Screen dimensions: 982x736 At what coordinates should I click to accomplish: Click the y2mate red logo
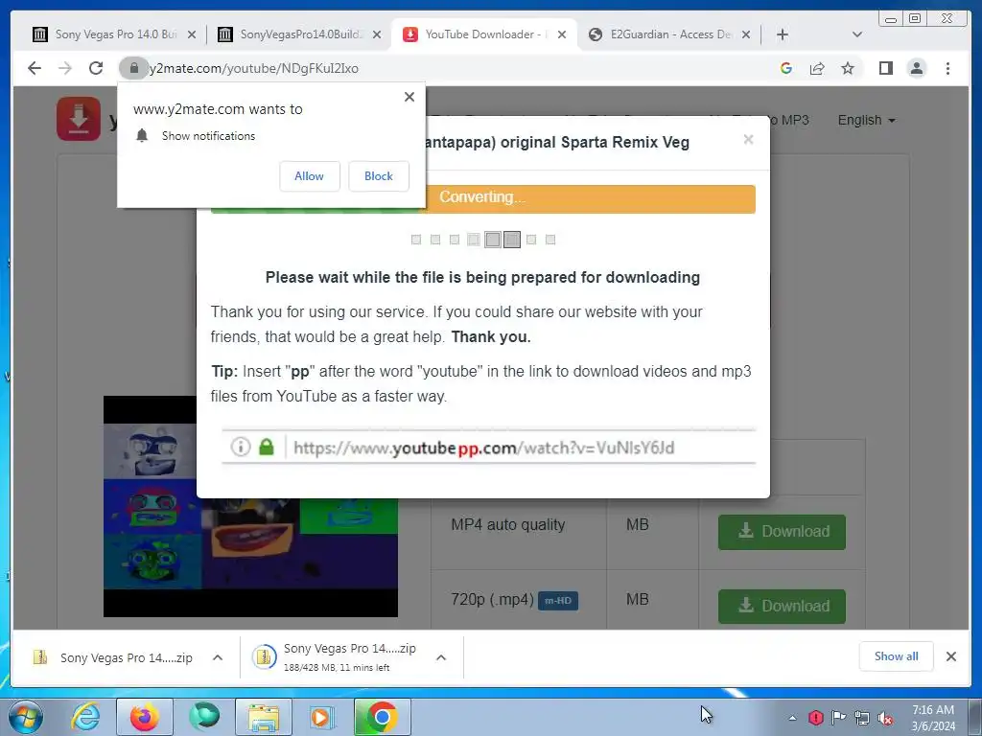tap(79, 118)
